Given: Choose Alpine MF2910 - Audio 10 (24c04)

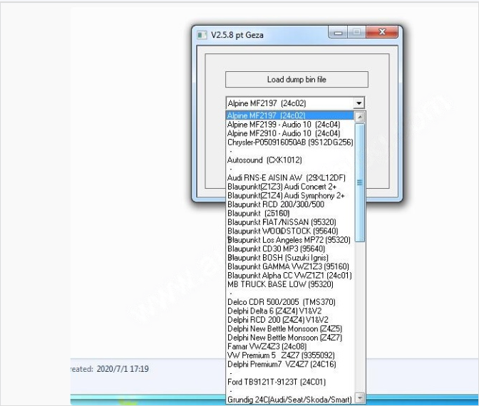Looking at the screenshot, I should (290, 133).
